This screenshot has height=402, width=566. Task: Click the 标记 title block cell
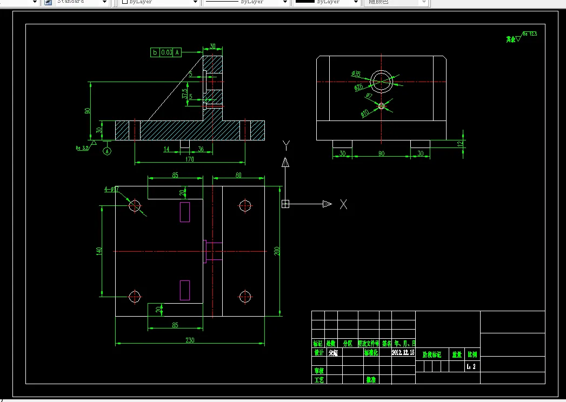pyautogui.click(x=318, y=343)
